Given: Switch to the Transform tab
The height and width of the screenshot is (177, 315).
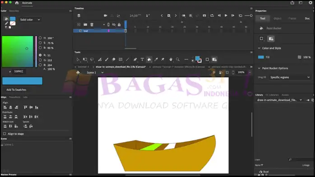Looking at the screenshot, I should (14, 97).
